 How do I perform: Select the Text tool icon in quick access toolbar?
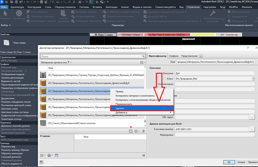(x=74, y=2)
